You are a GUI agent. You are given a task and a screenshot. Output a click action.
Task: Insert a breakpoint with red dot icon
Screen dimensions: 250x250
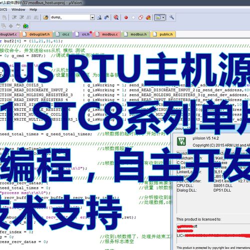coord(126,17)
